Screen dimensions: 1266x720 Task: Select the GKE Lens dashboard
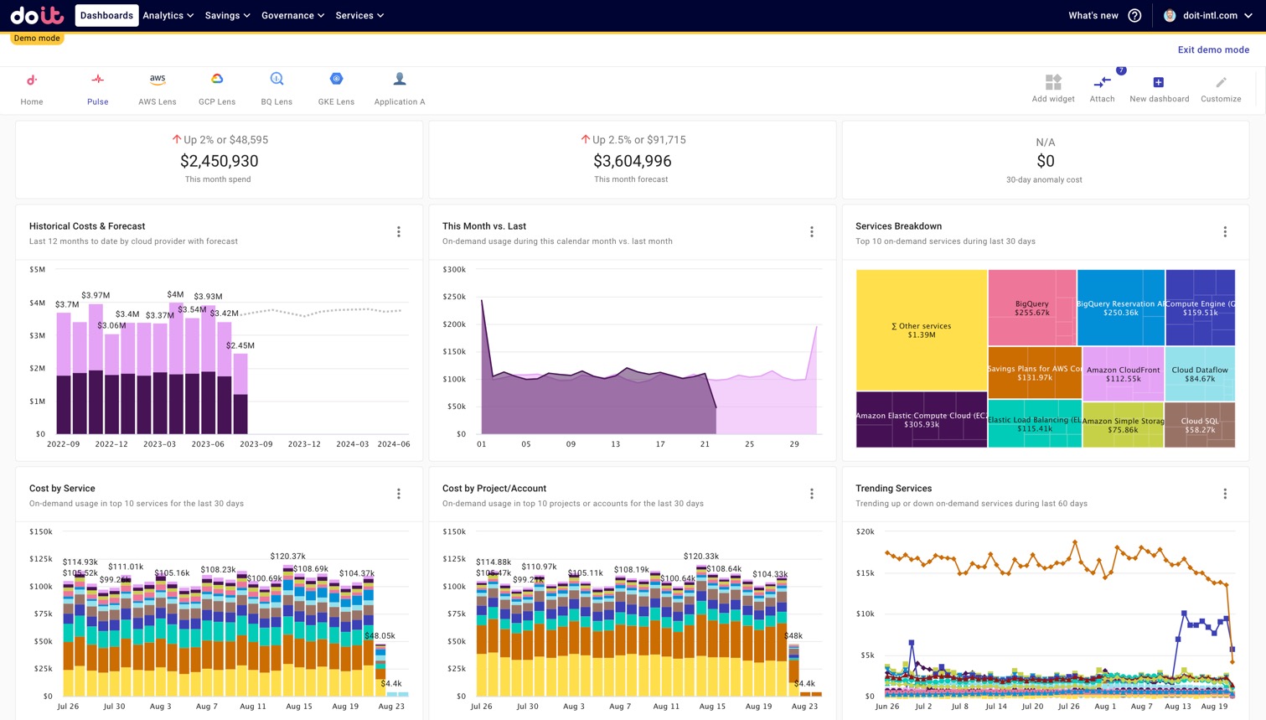tap(336, 88)
